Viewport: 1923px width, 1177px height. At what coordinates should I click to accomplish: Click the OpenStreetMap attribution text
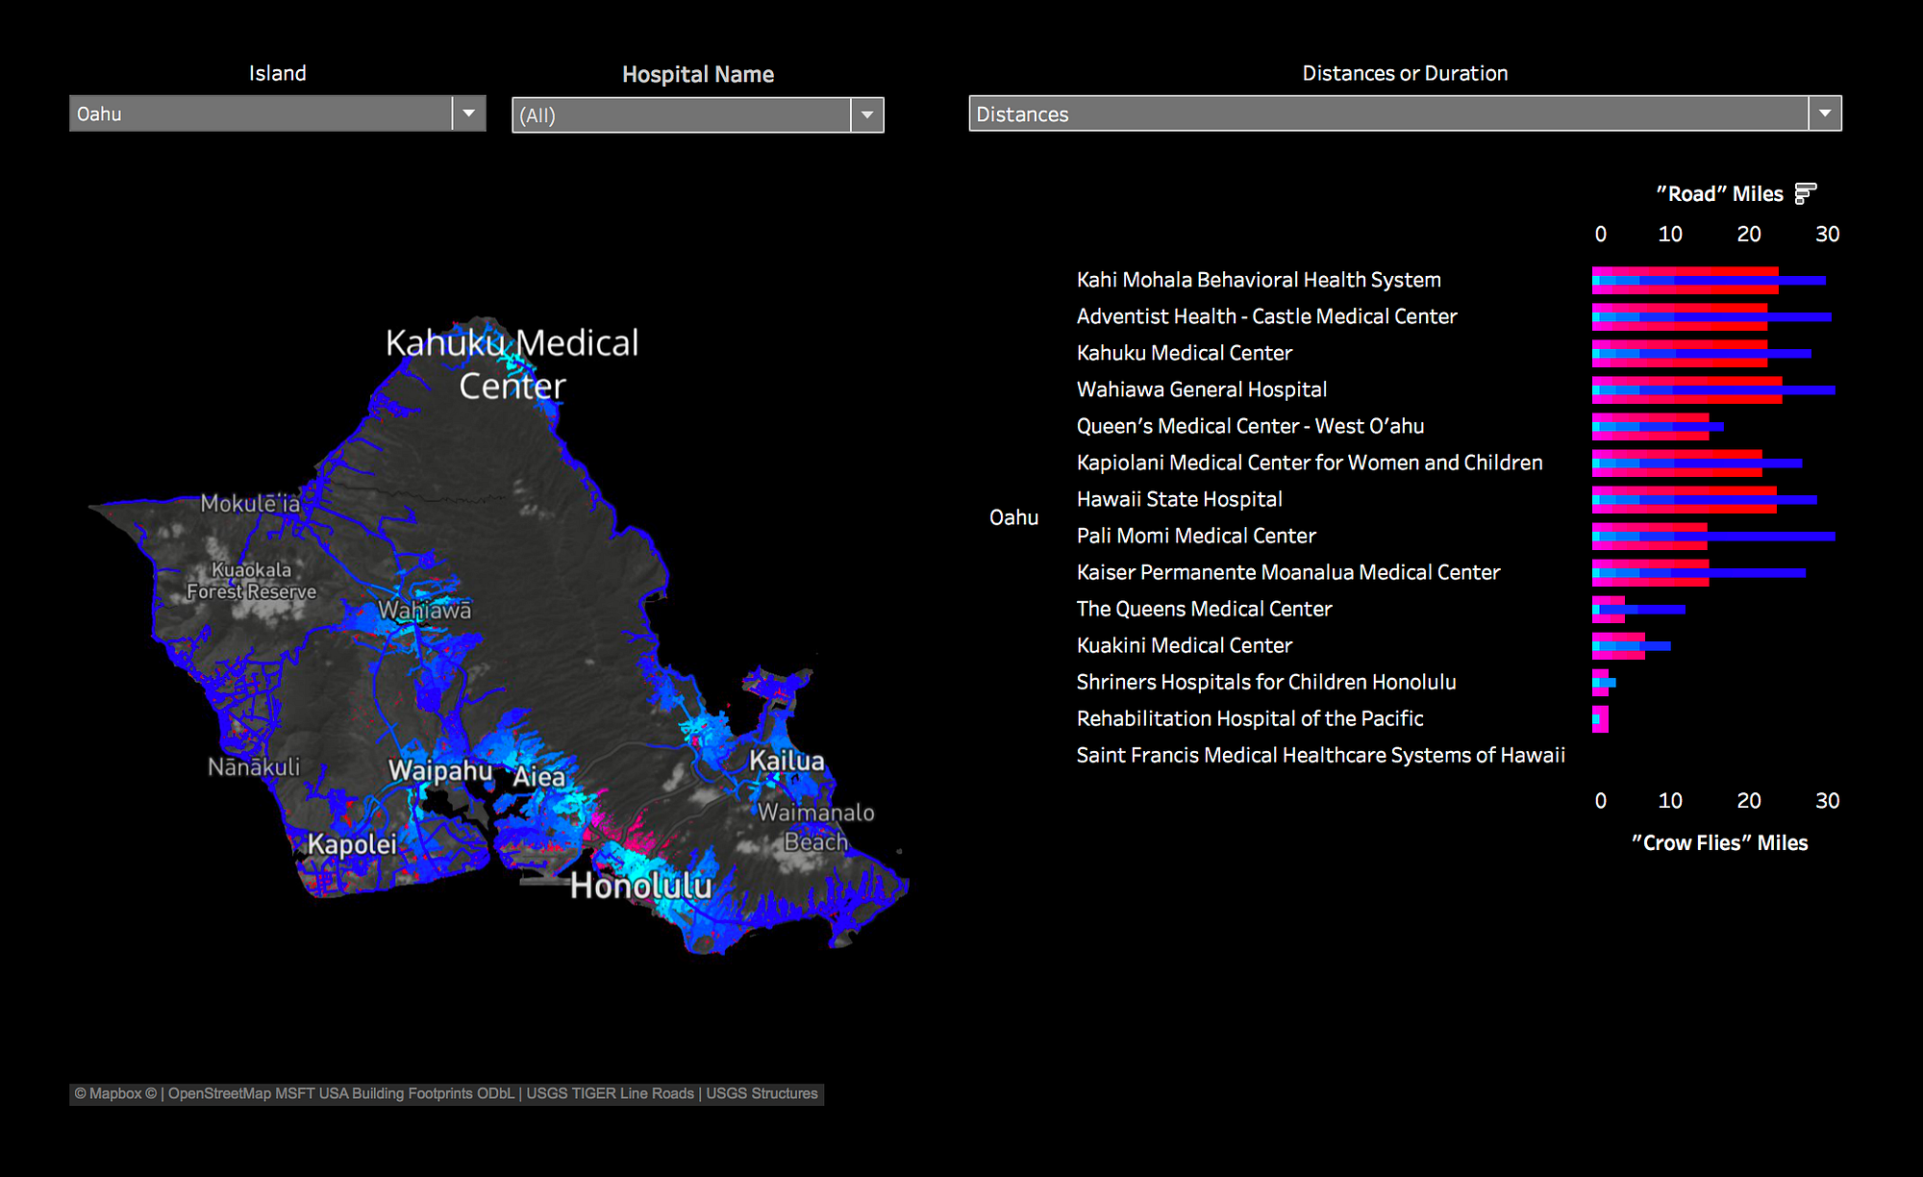[220, 1093]
